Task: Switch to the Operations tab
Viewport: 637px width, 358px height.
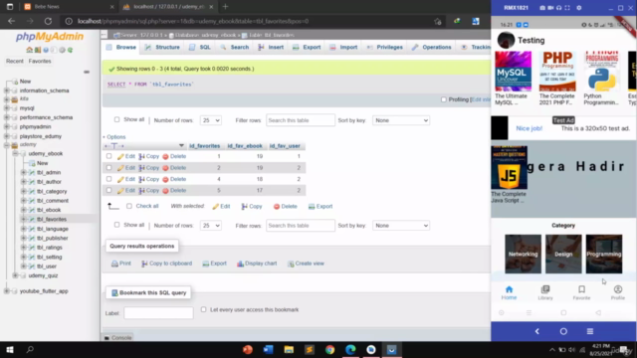Action: 431,47
